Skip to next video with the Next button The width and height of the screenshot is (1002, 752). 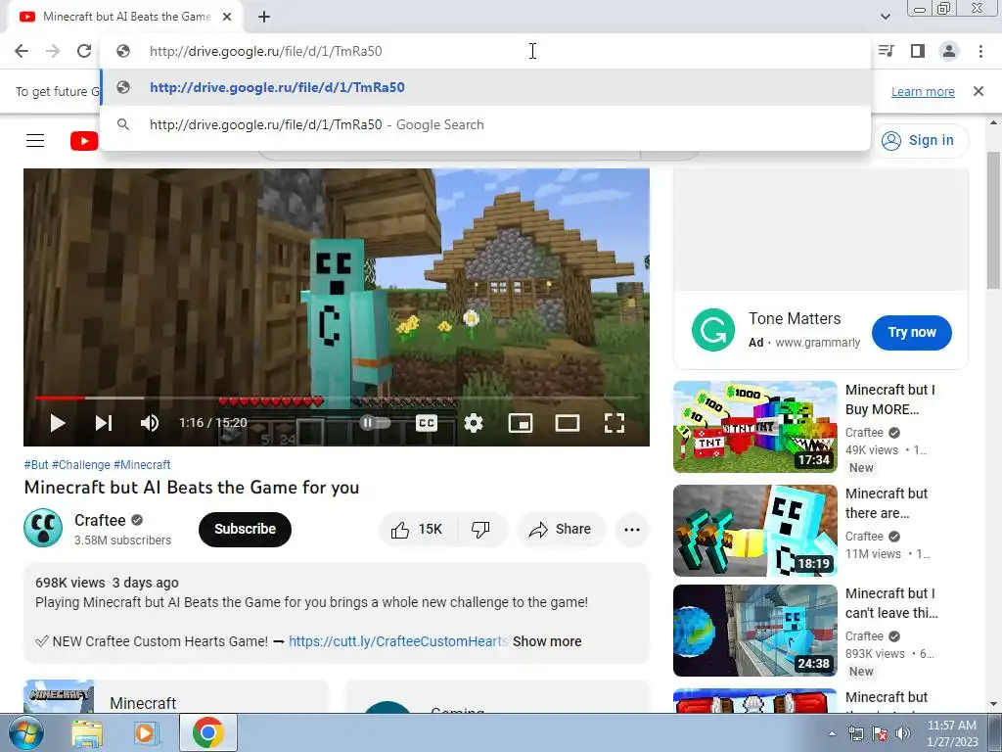[x=104, y=423]
